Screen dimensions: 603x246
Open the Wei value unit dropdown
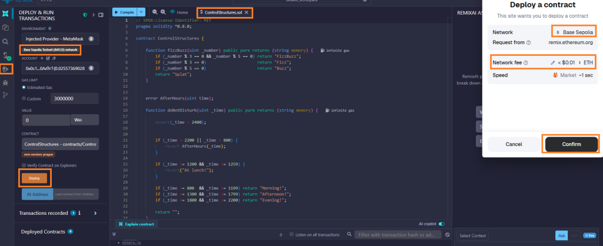point(84,120)
